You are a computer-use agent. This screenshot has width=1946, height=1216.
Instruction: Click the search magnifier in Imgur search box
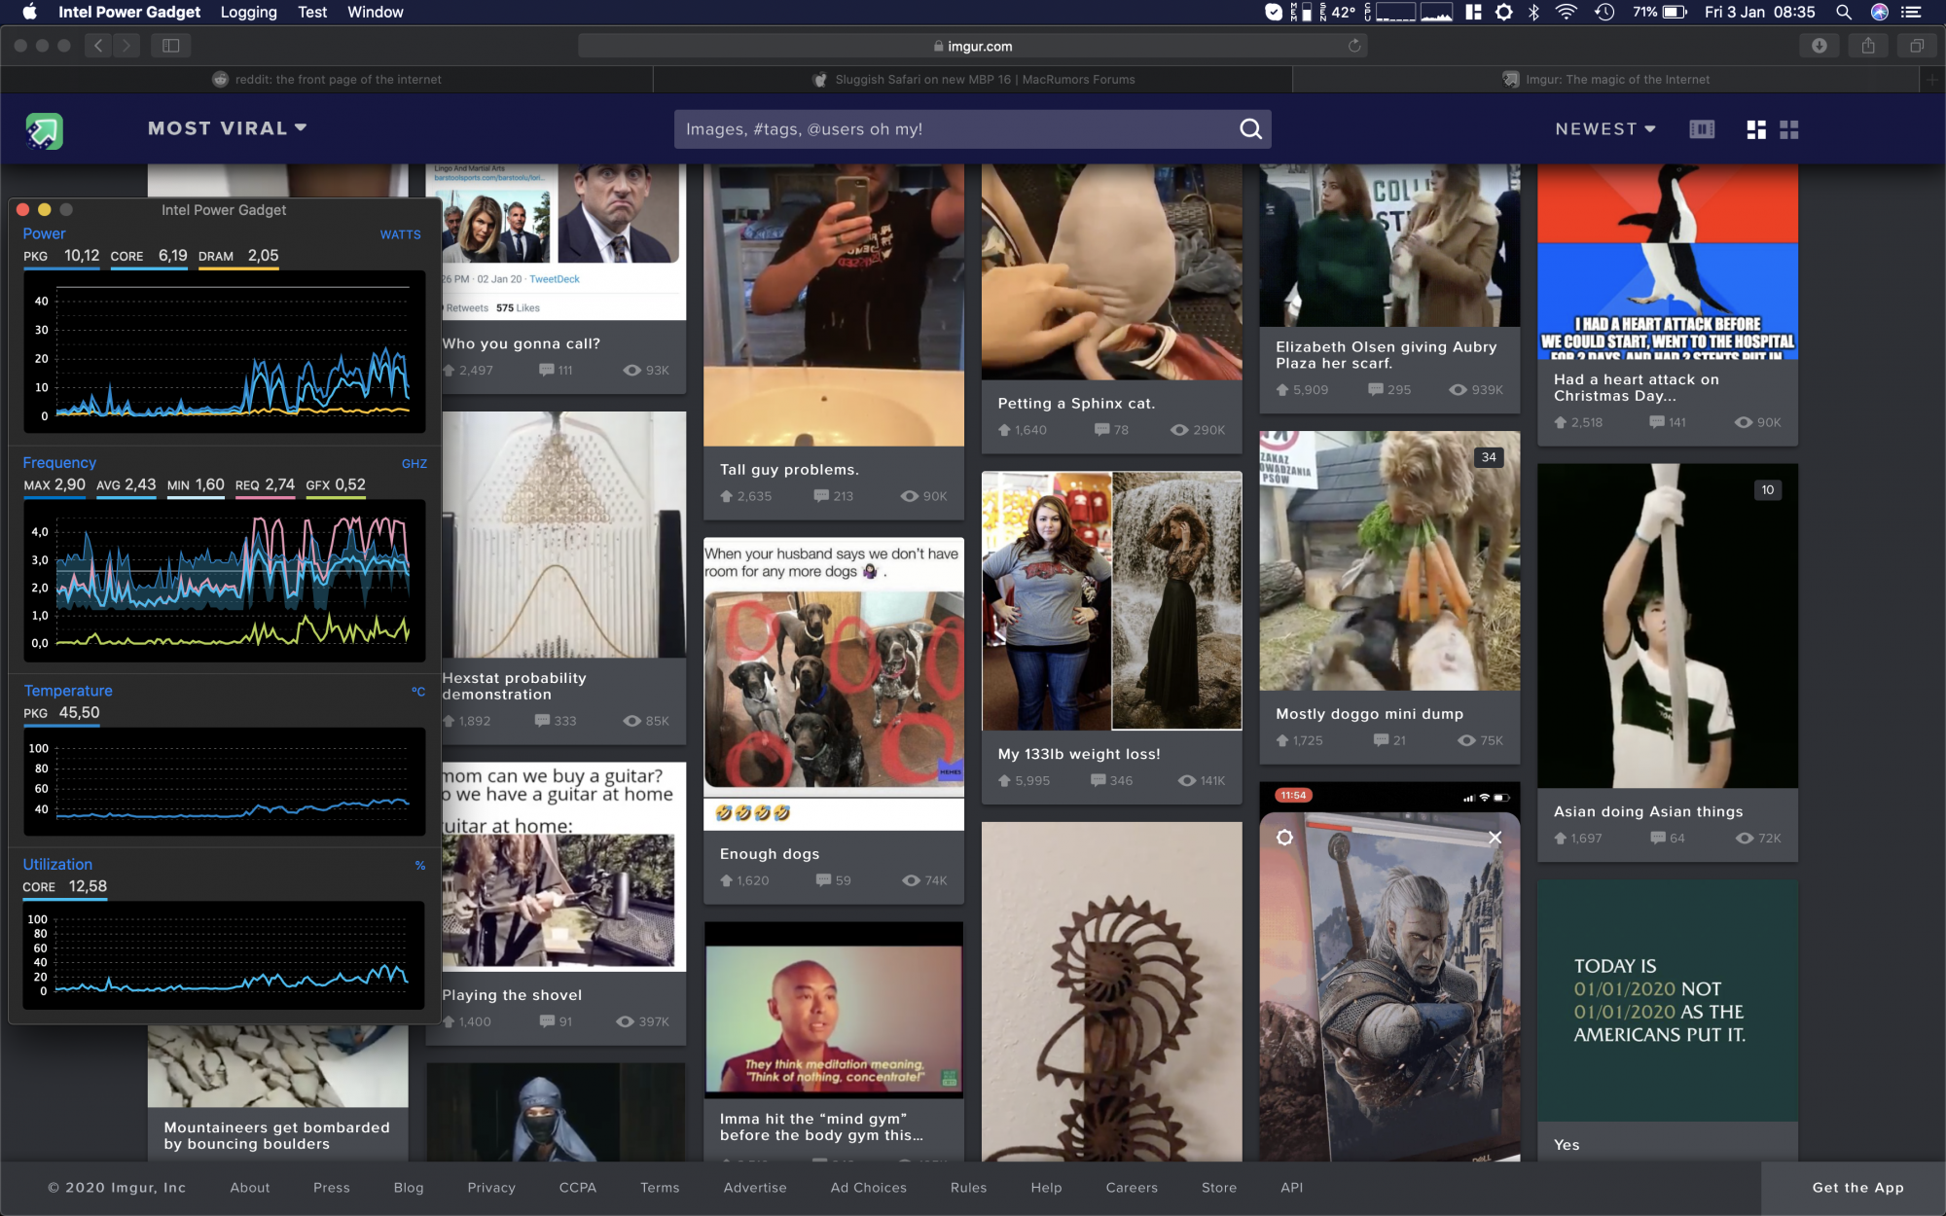point(1250,129)
